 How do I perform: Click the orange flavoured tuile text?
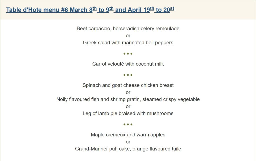pyautogui.click(x=157, y=149)
